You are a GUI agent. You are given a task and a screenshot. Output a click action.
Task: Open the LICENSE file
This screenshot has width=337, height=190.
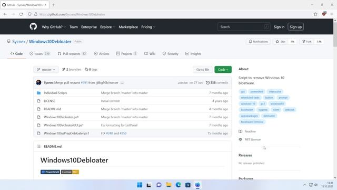pos(49,101)
